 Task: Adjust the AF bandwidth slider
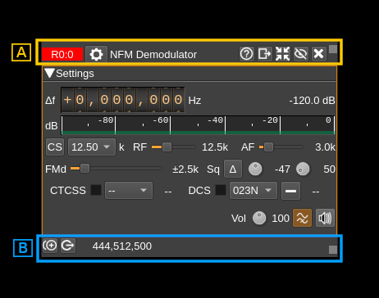[281, 147]
